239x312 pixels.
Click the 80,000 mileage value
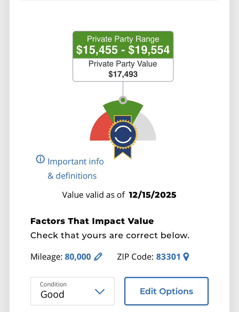coord(78,257)
